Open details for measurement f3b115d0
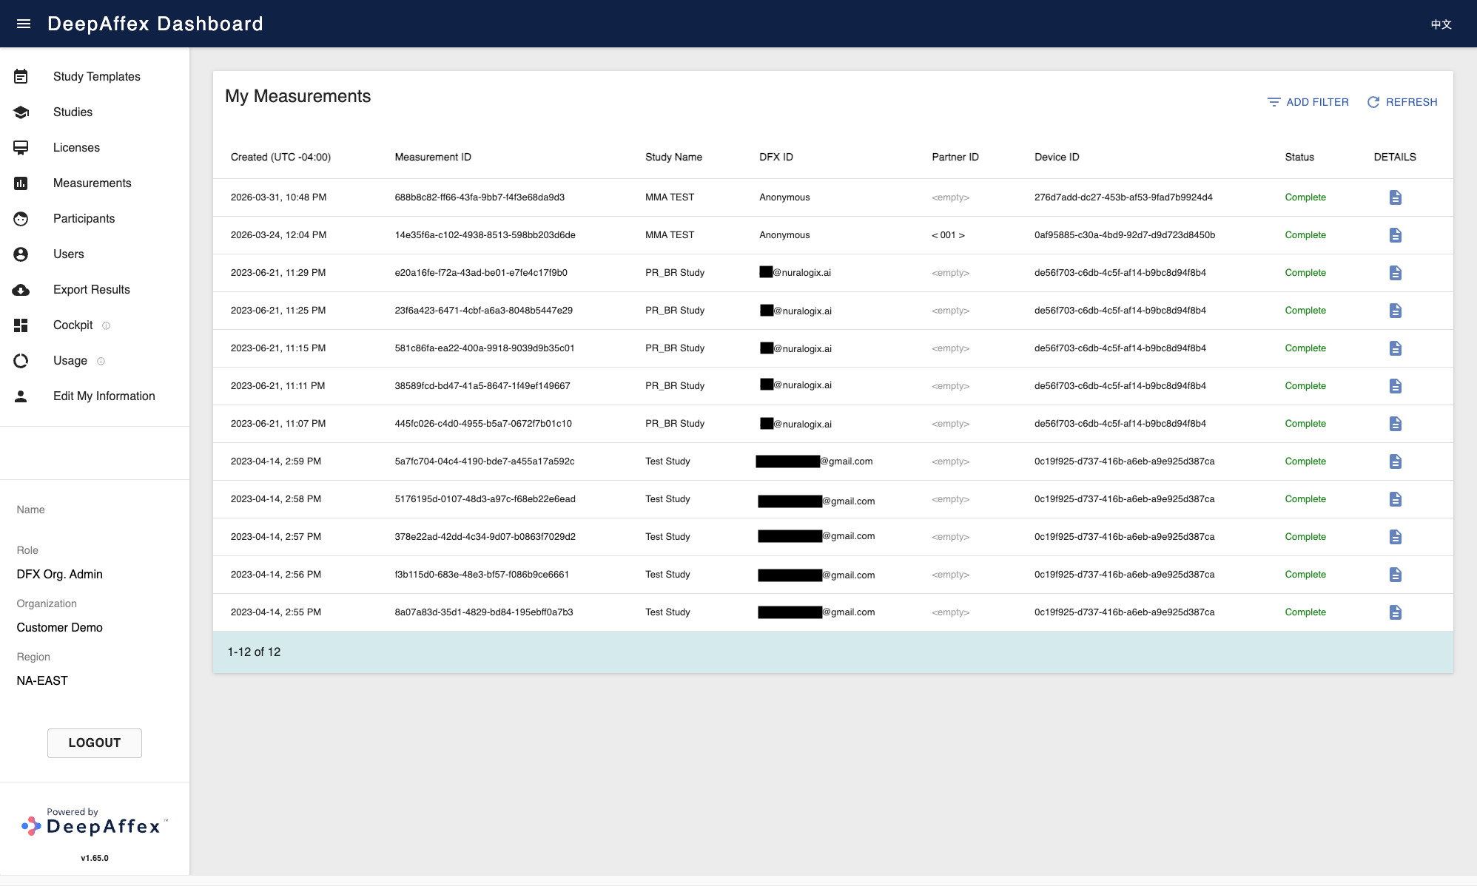The height and width of the screenshot is (886, 1477). pyautogui.click(x=1395, y=575)
